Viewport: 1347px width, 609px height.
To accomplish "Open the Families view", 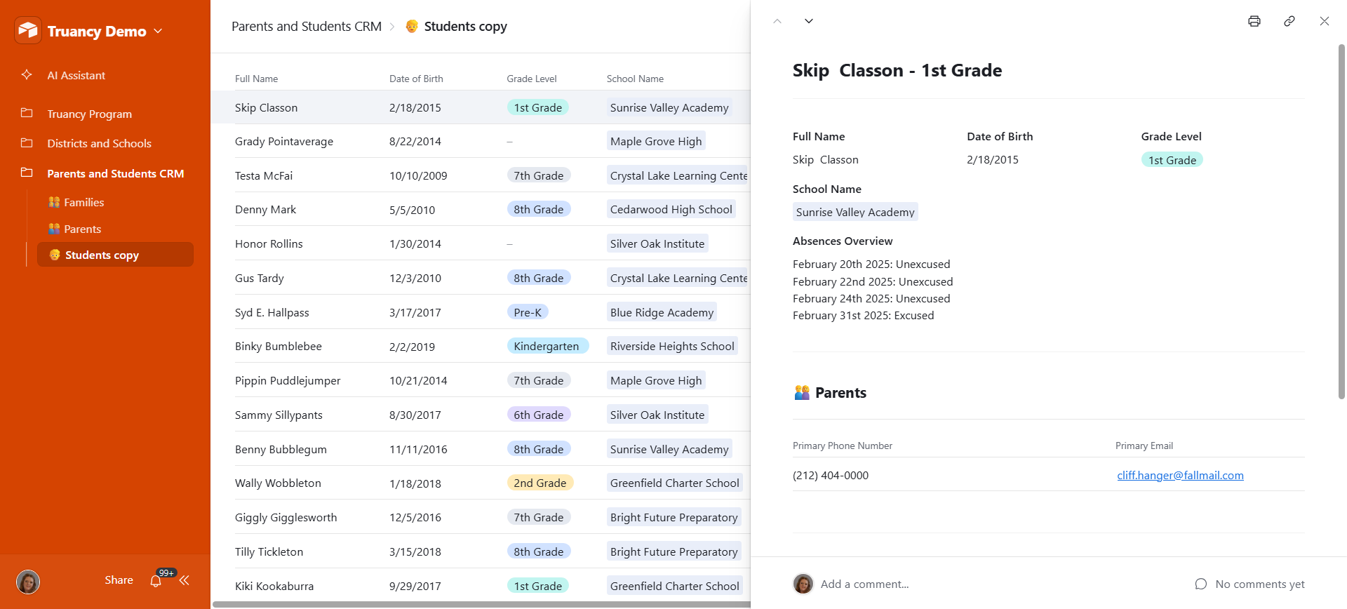I will tap(83, 202).
